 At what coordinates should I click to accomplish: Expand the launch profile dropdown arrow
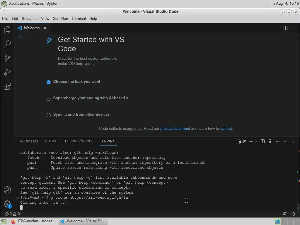255,142
